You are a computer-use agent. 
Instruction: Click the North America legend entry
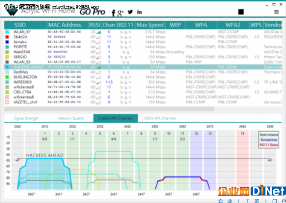268,135
